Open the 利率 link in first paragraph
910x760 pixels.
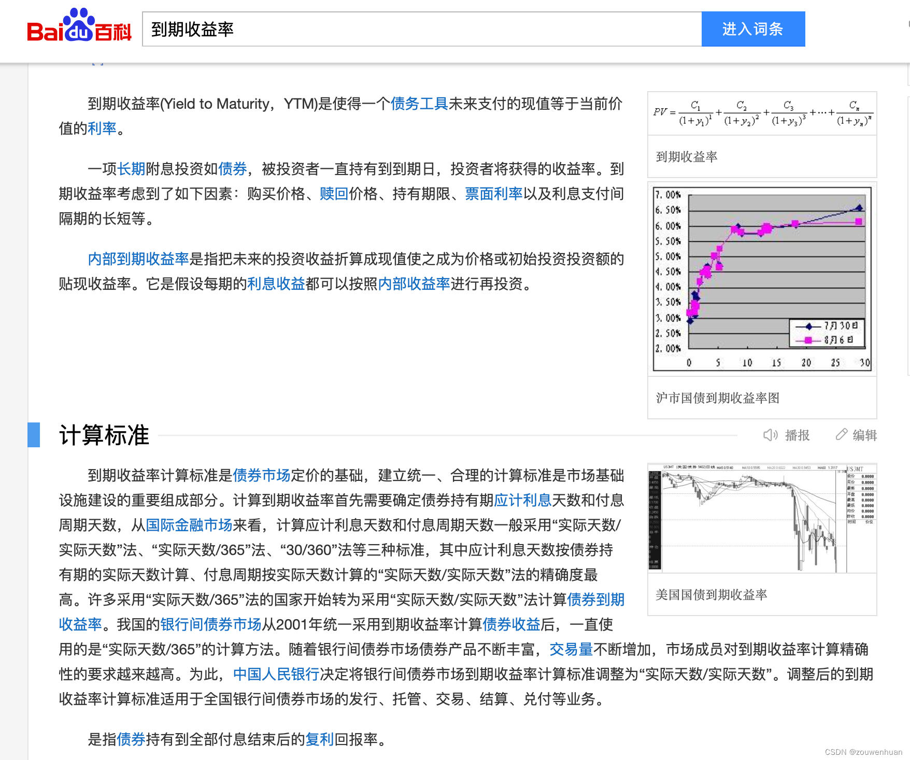pos(102,128)
